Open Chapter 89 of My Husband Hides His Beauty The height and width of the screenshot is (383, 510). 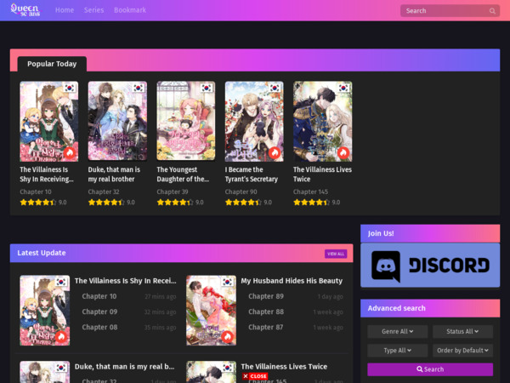pos(266,296)
